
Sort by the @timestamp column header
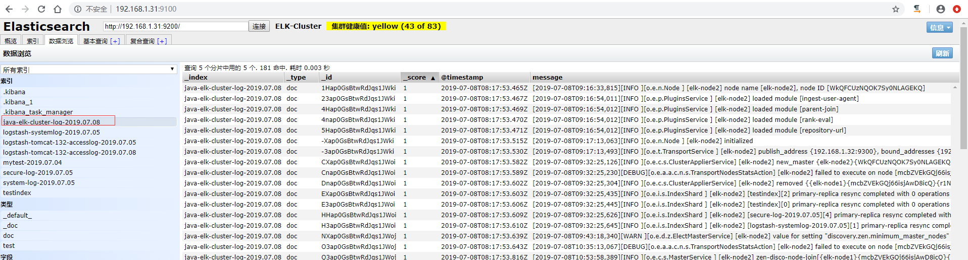(x=485, y=77)
